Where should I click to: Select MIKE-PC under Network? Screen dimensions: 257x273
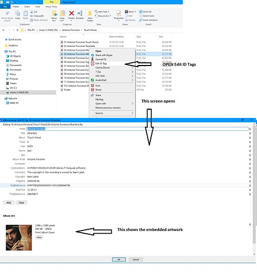point(14,103)
